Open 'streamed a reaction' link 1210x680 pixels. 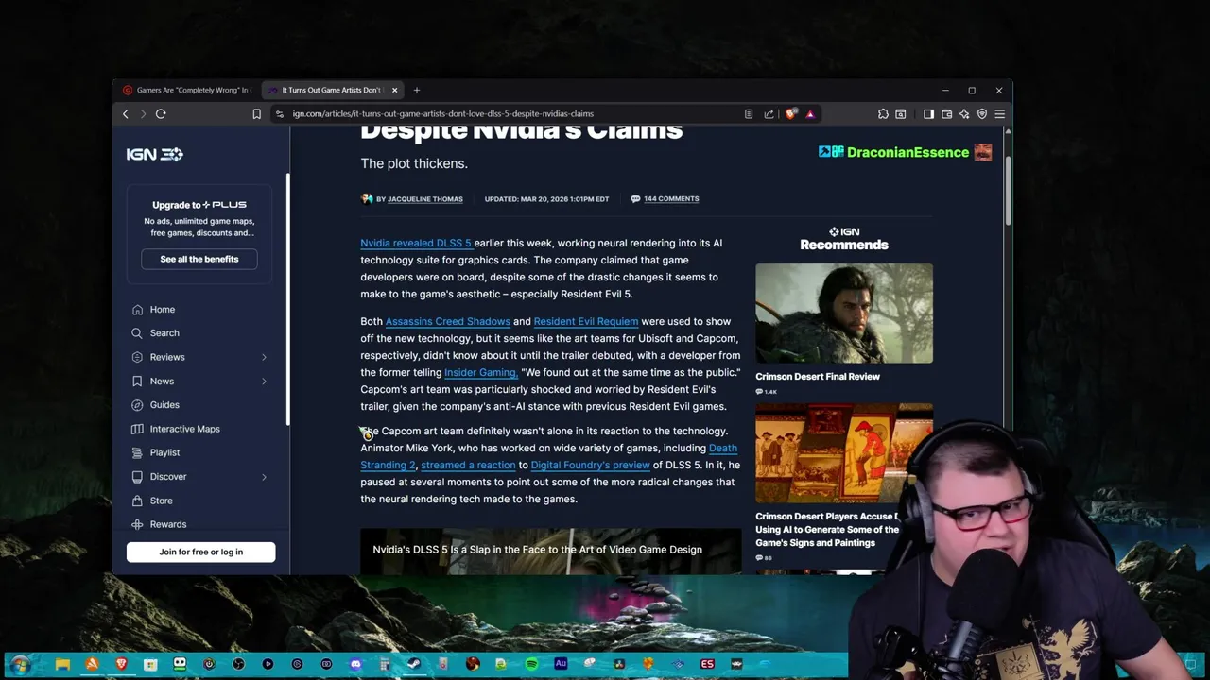pyautogui.click(x=468, y=466)
